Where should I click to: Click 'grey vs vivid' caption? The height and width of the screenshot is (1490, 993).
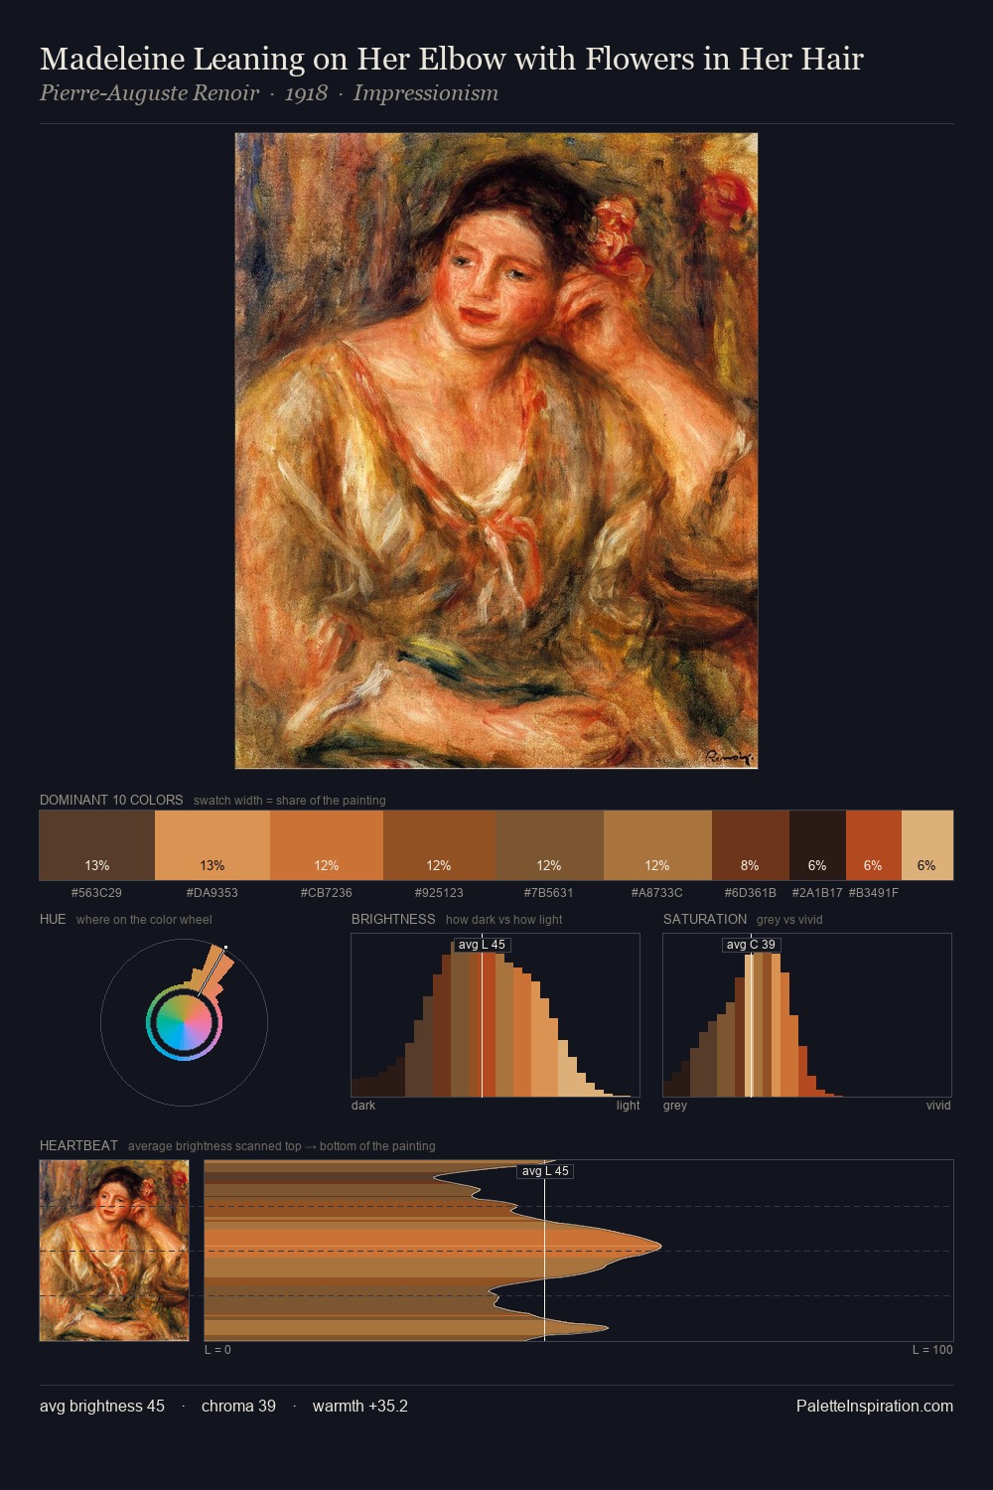pos(789,920)
